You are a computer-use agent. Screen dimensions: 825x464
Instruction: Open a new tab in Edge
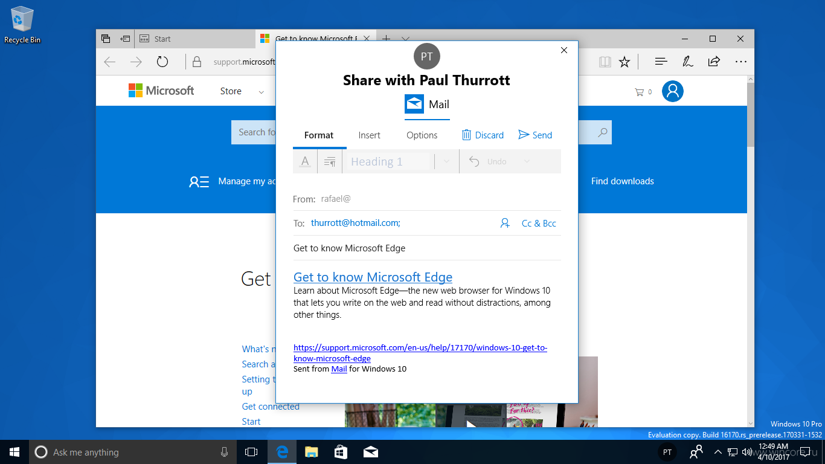pyautogui.click(x=387, y=39)
